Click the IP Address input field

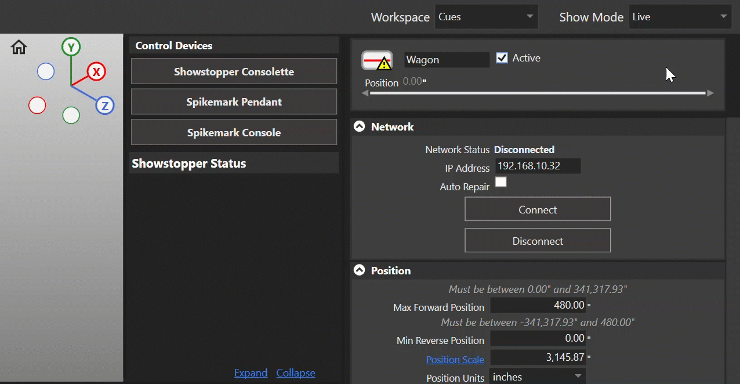(537, 166)
